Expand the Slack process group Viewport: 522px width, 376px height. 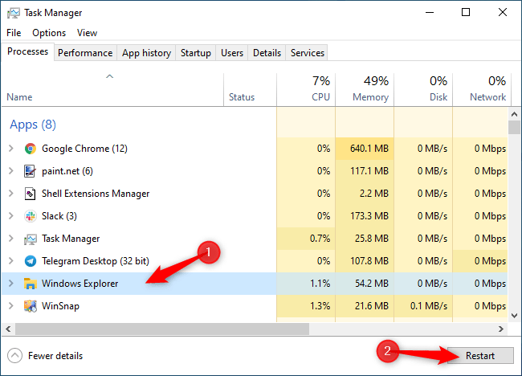[11, 216]
